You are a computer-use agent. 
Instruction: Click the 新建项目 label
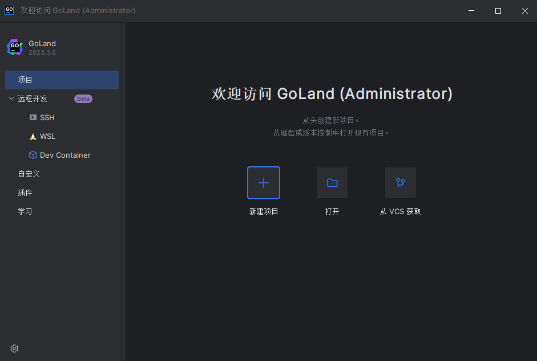pos(263,212)
